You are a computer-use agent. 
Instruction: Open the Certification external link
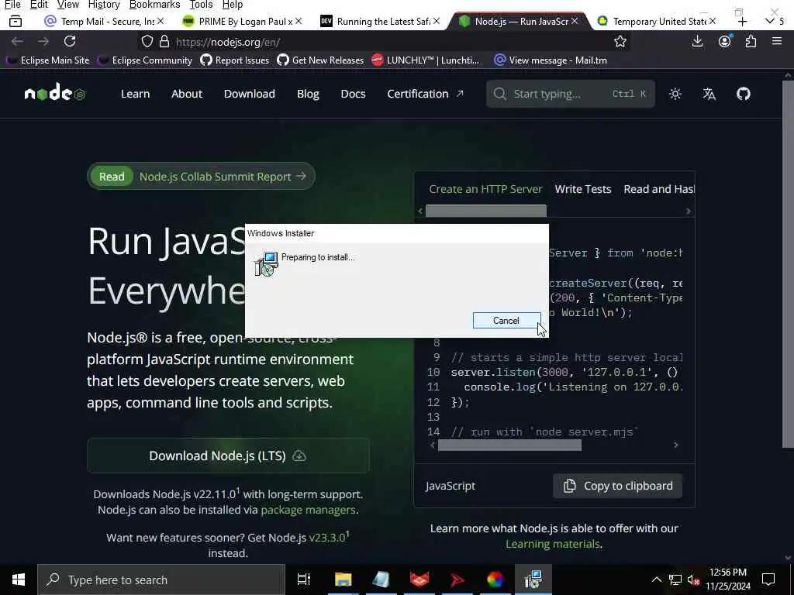(425, 94)
